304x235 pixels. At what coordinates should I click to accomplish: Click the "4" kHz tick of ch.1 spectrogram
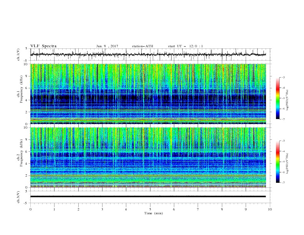click(x=26, y=100)
